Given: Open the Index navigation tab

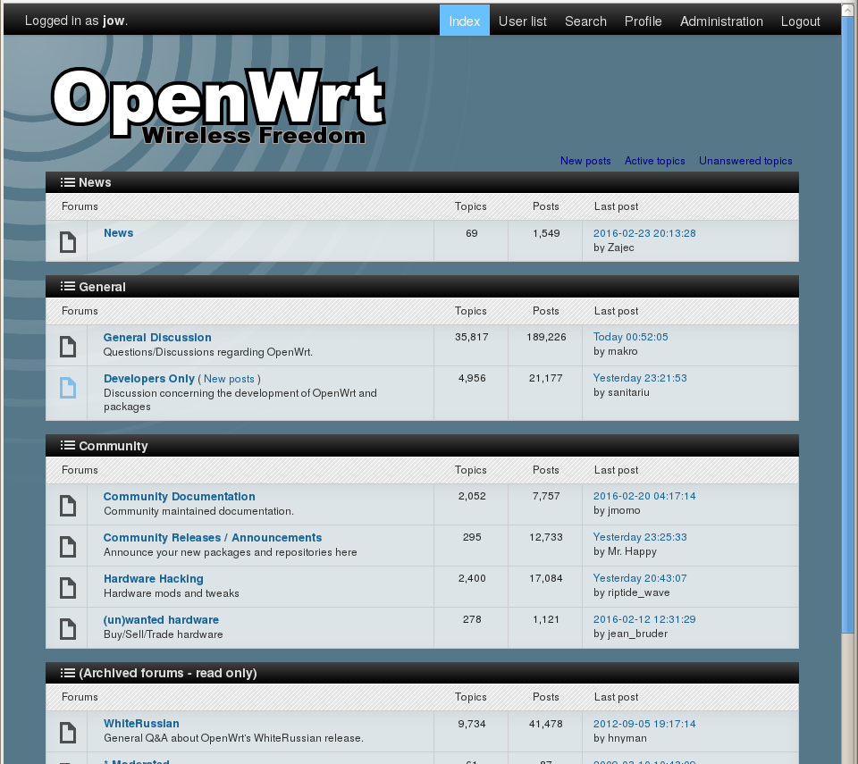Looking at the screenshot, I should [x=465, y=21].
